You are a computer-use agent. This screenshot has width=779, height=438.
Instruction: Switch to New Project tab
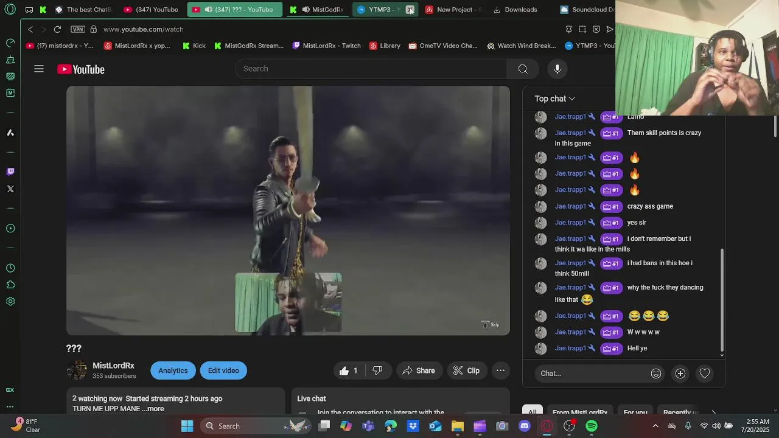[x=454, y=10]
